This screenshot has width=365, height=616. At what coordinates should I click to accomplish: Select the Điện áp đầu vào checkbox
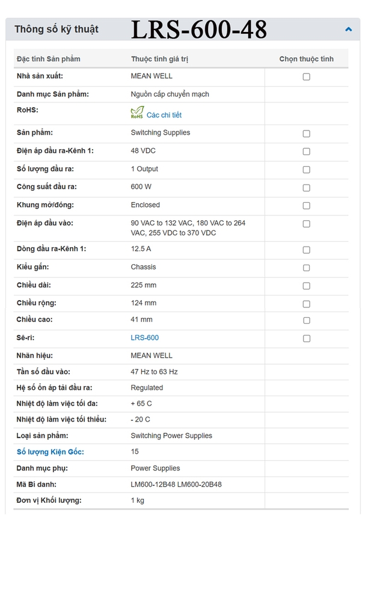(306, 224)
